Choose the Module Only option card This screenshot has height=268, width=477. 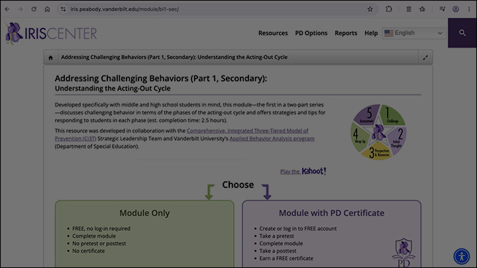pyautogui.click(x=144, y=234)
